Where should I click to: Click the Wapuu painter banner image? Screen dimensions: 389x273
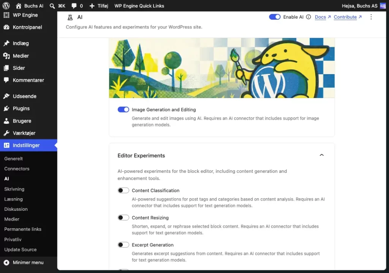[x=222, y=68]
